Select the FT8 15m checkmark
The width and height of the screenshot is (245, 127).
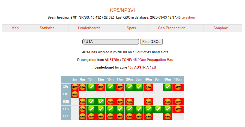pyautogui.click(x=110, y=109)
